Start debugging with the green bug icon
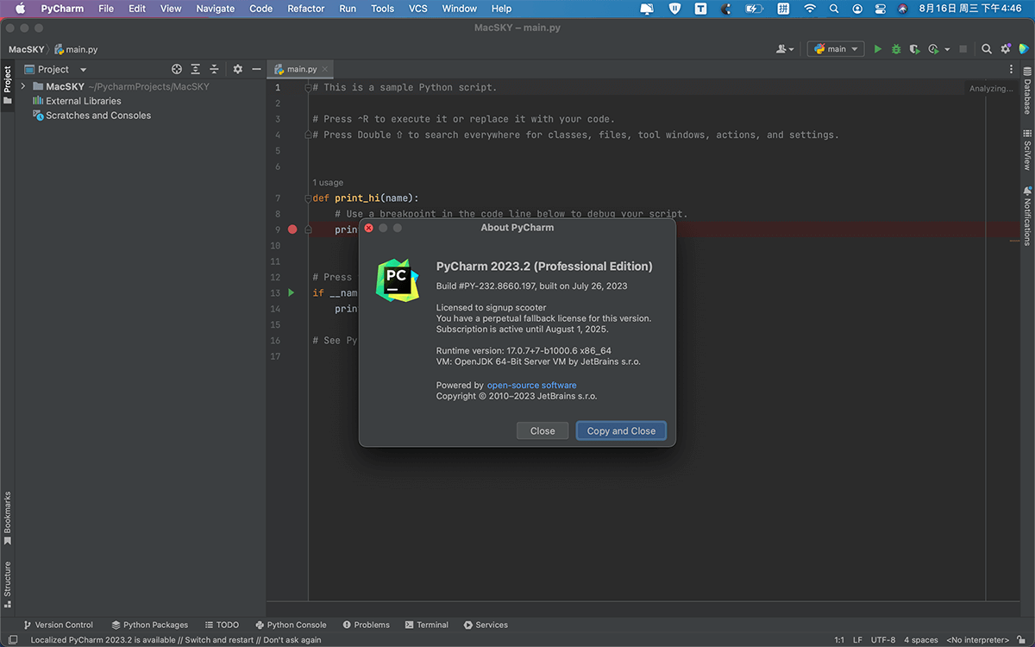Image resolution: width=1035 pixels, height=647 pixels. click(896, 49)
